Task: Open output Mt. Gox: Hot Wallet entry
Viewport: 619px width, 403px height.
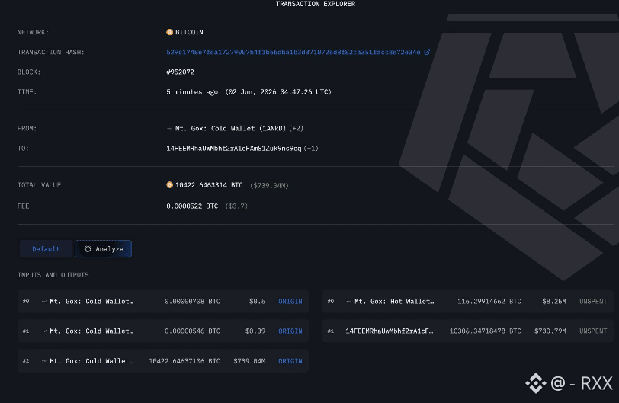Action: [394, 301]
